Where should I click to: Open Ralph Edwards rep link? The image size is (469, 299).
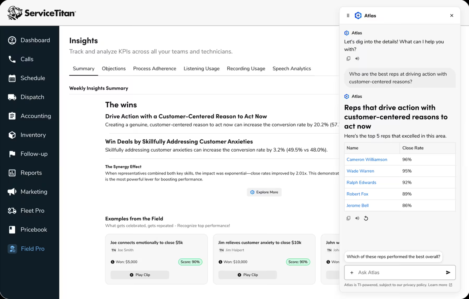tap(361, 182)
